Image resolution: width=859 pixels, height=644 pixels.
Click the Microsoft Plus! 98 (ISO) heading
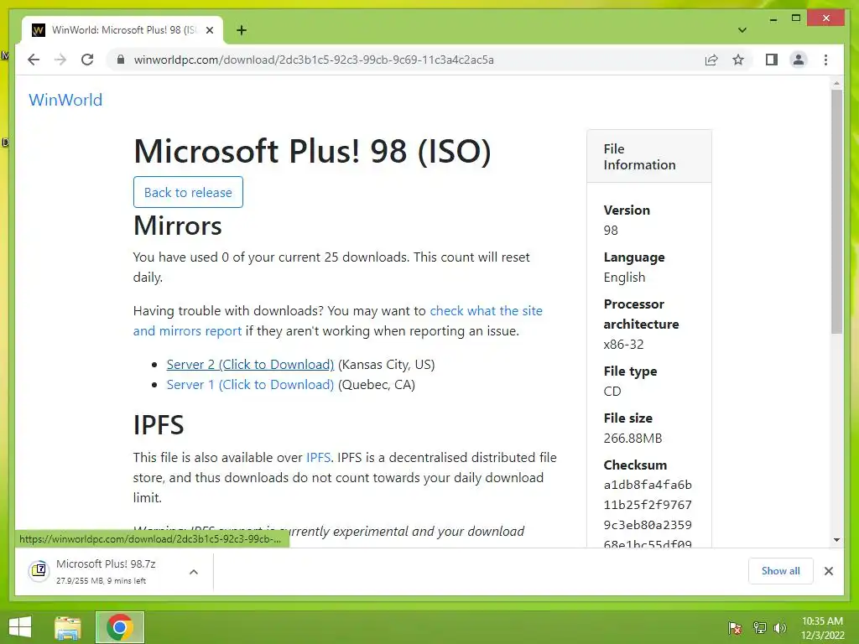(x=312, y=151)
